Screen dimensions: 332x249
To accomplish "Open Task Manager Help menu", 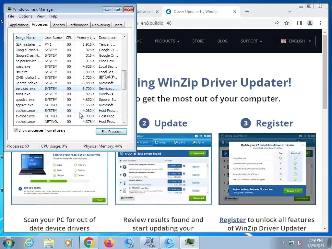I will pyautogui.click(x=53, y=16).
